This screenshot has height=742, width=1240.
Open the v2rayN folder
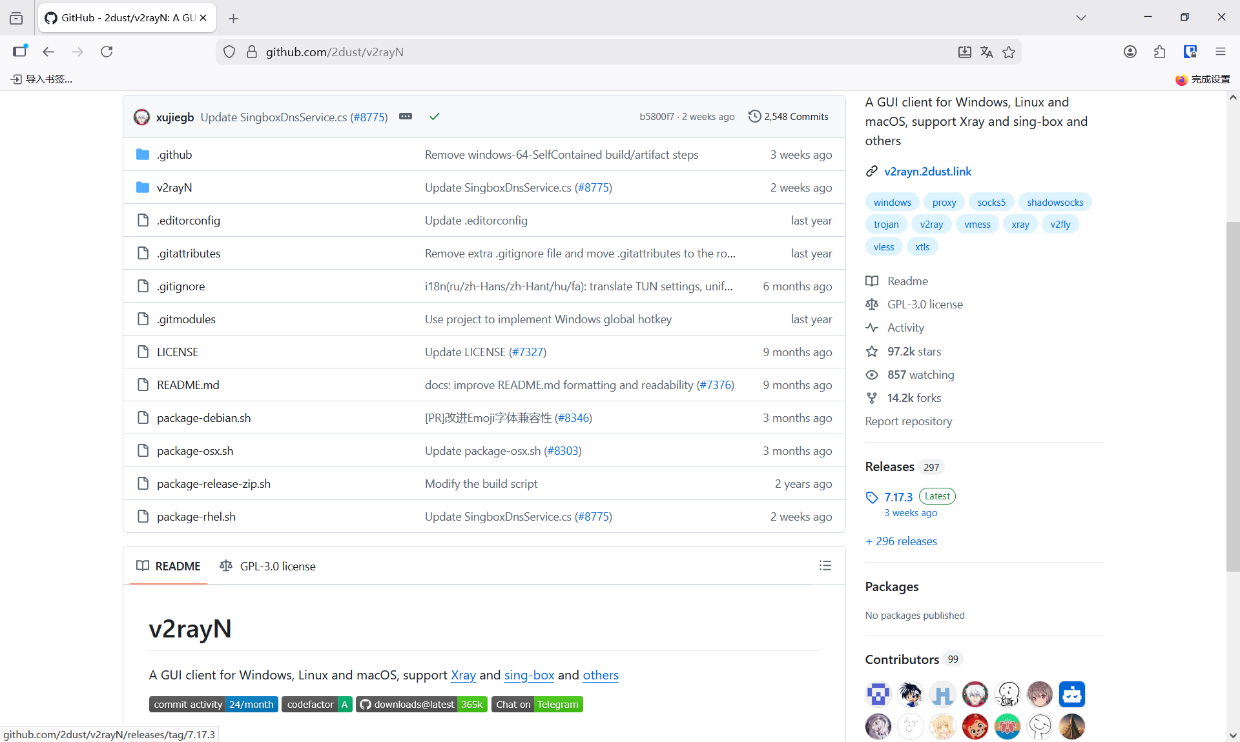(174, 187)
